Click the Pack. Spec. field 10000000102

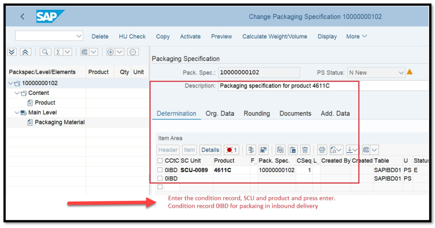259,73
